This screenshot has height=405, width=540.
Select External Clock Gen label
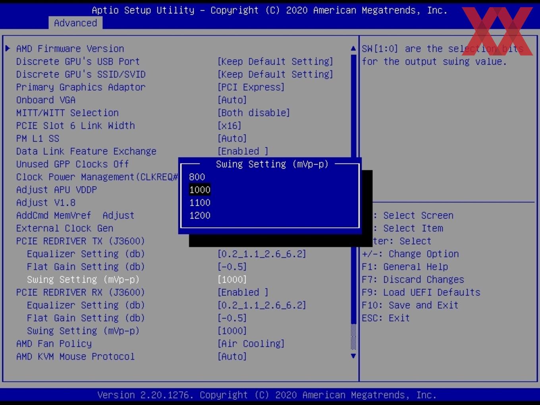pos(65,228)
